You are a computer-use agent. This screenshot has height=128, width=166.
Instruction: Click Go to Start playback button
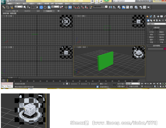coord(142,84)
